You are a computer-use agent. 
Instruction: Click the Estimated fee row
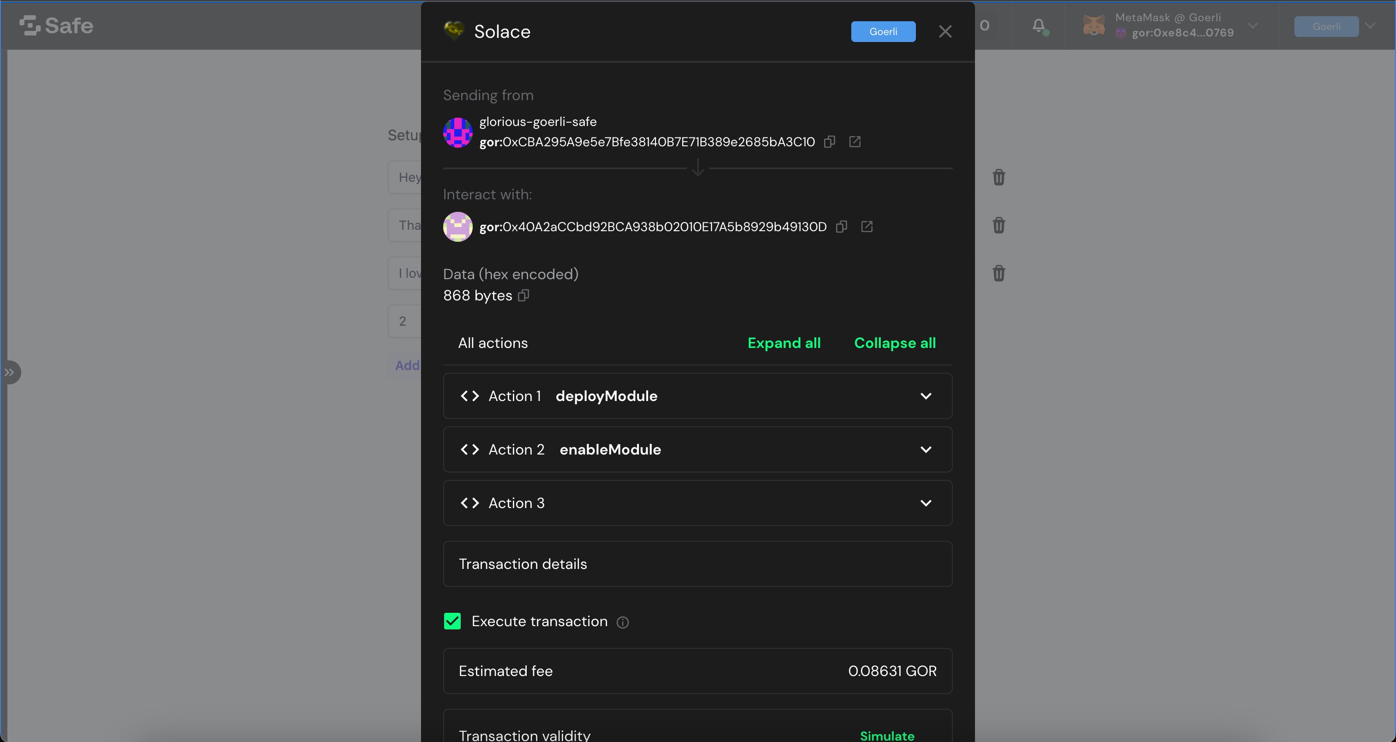[x=698, y=671]
